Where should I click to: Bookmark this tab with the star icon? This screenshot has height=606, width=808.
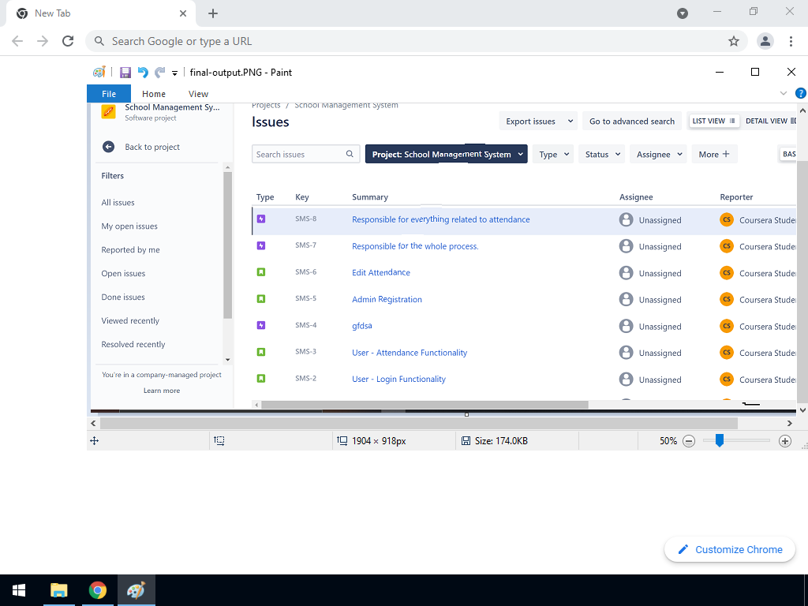(x=734, y=41)
